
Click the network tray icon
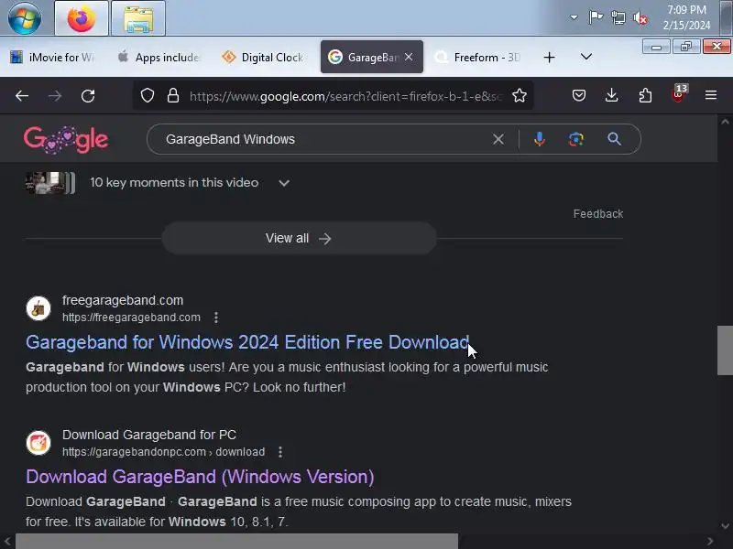click(618, 18)
